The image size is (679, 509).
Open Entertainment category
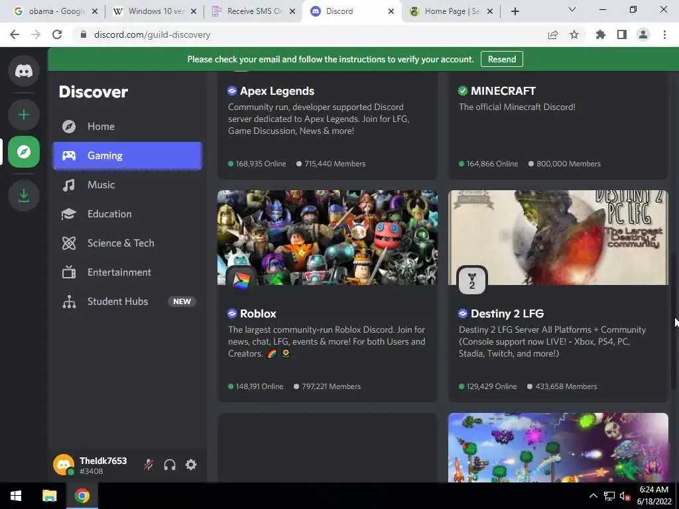[127, 272]
